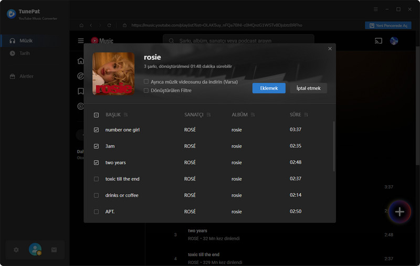The height and width of the screenshot is (266, 420).
Task: Click the YouTube Music search field
Action: click(238, 41)
